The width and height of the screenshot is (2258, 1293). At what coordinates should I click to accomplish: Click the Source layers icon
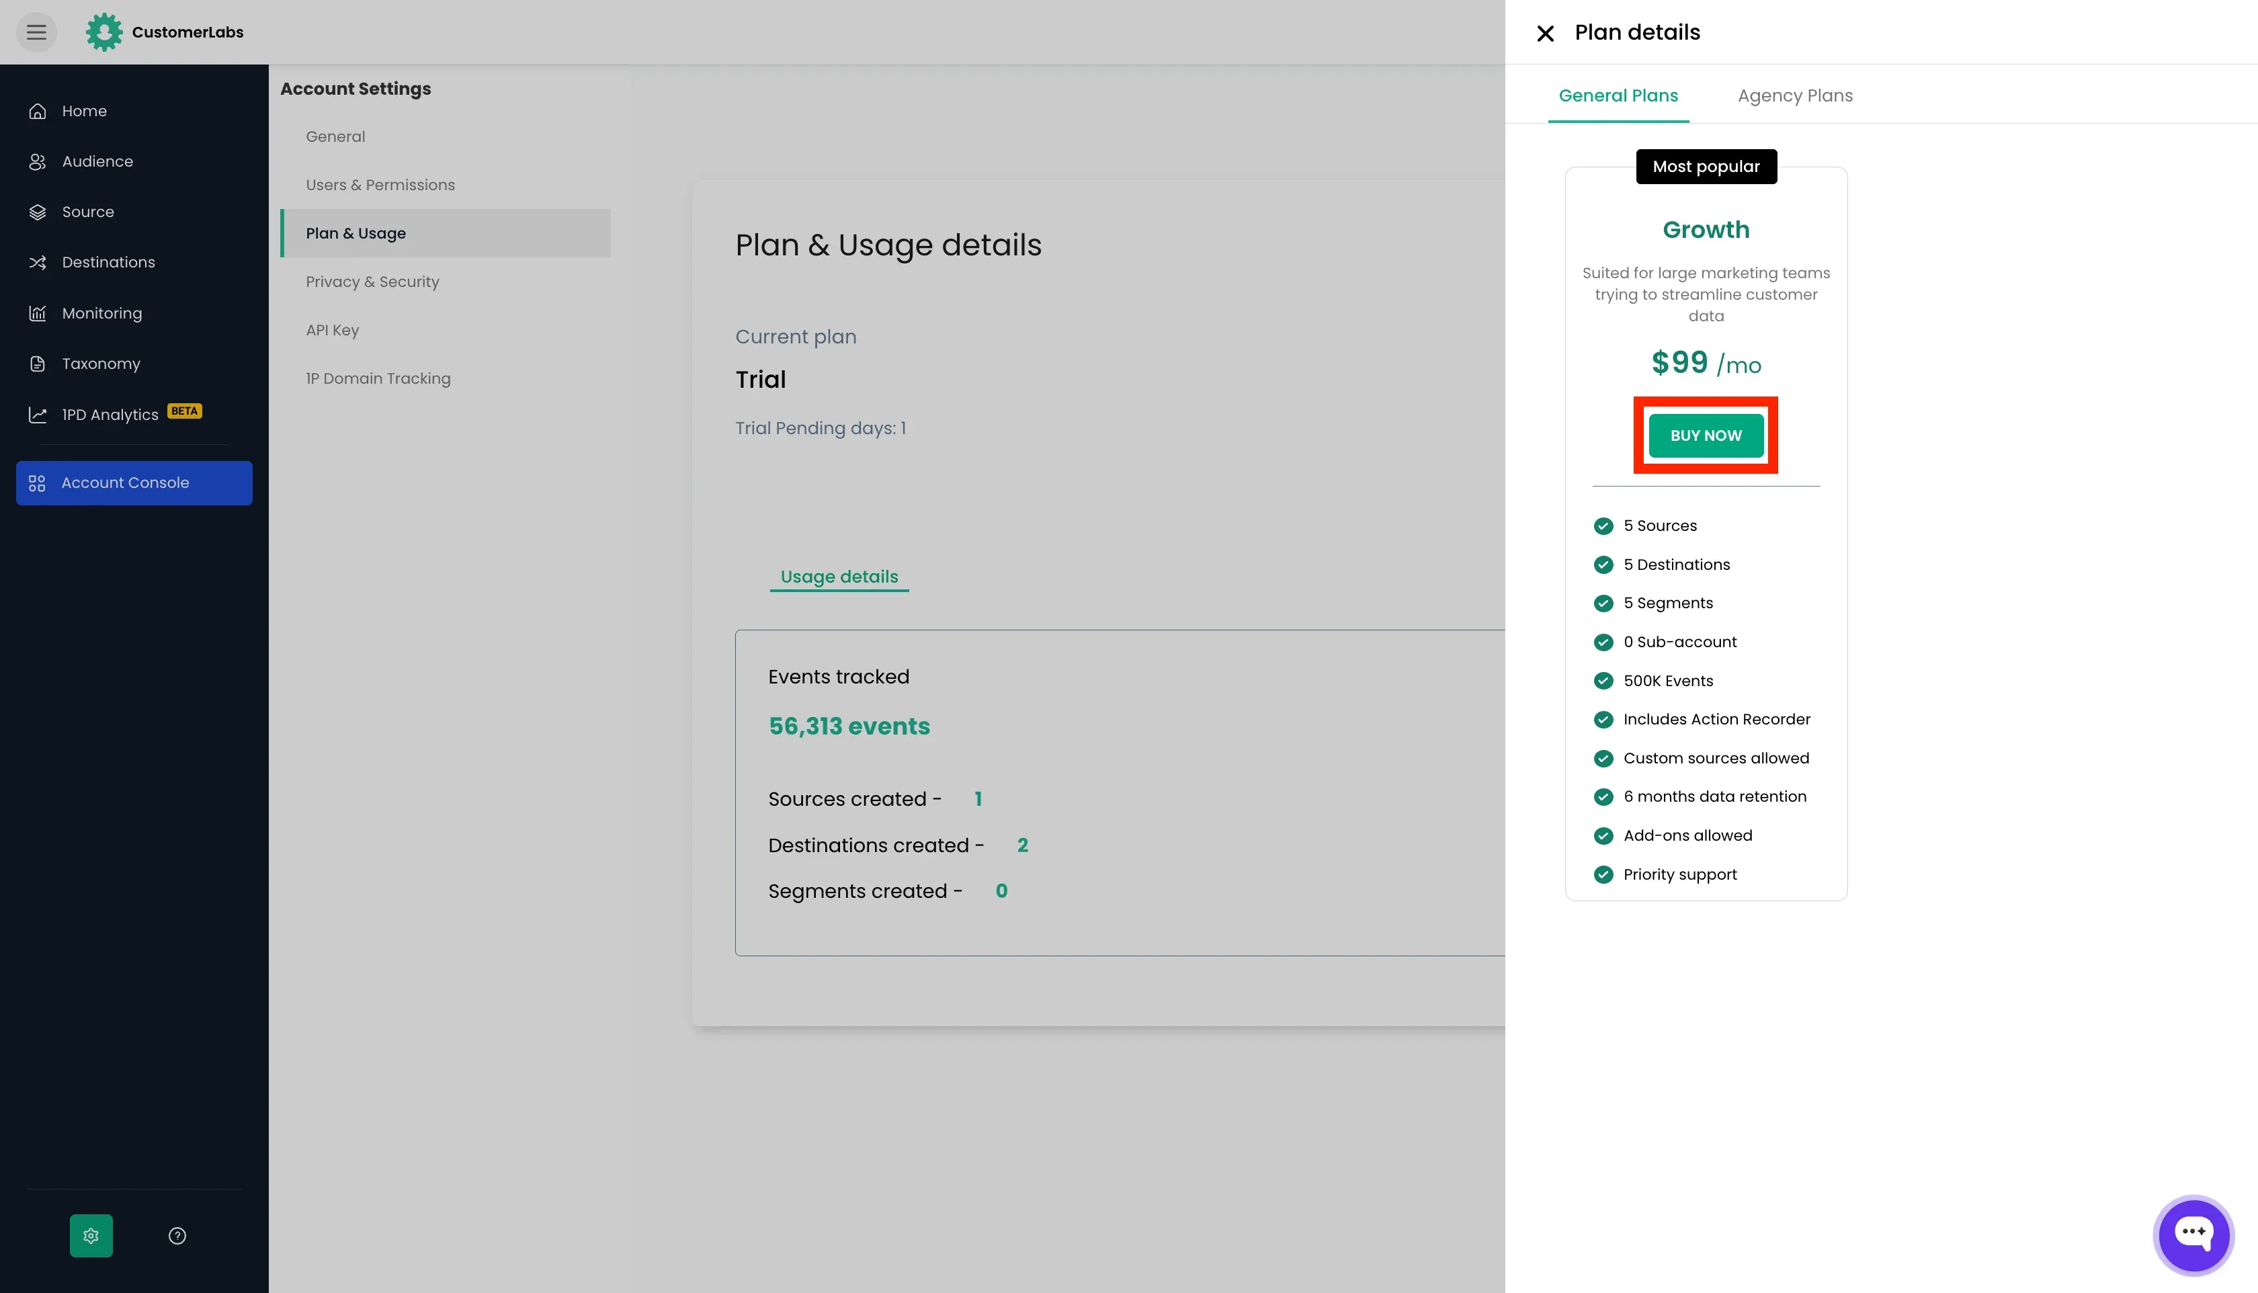[37, 212]
